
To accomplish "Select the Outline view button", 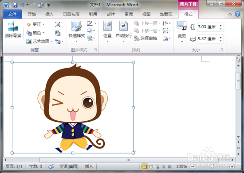I will [x=163, y=167].
